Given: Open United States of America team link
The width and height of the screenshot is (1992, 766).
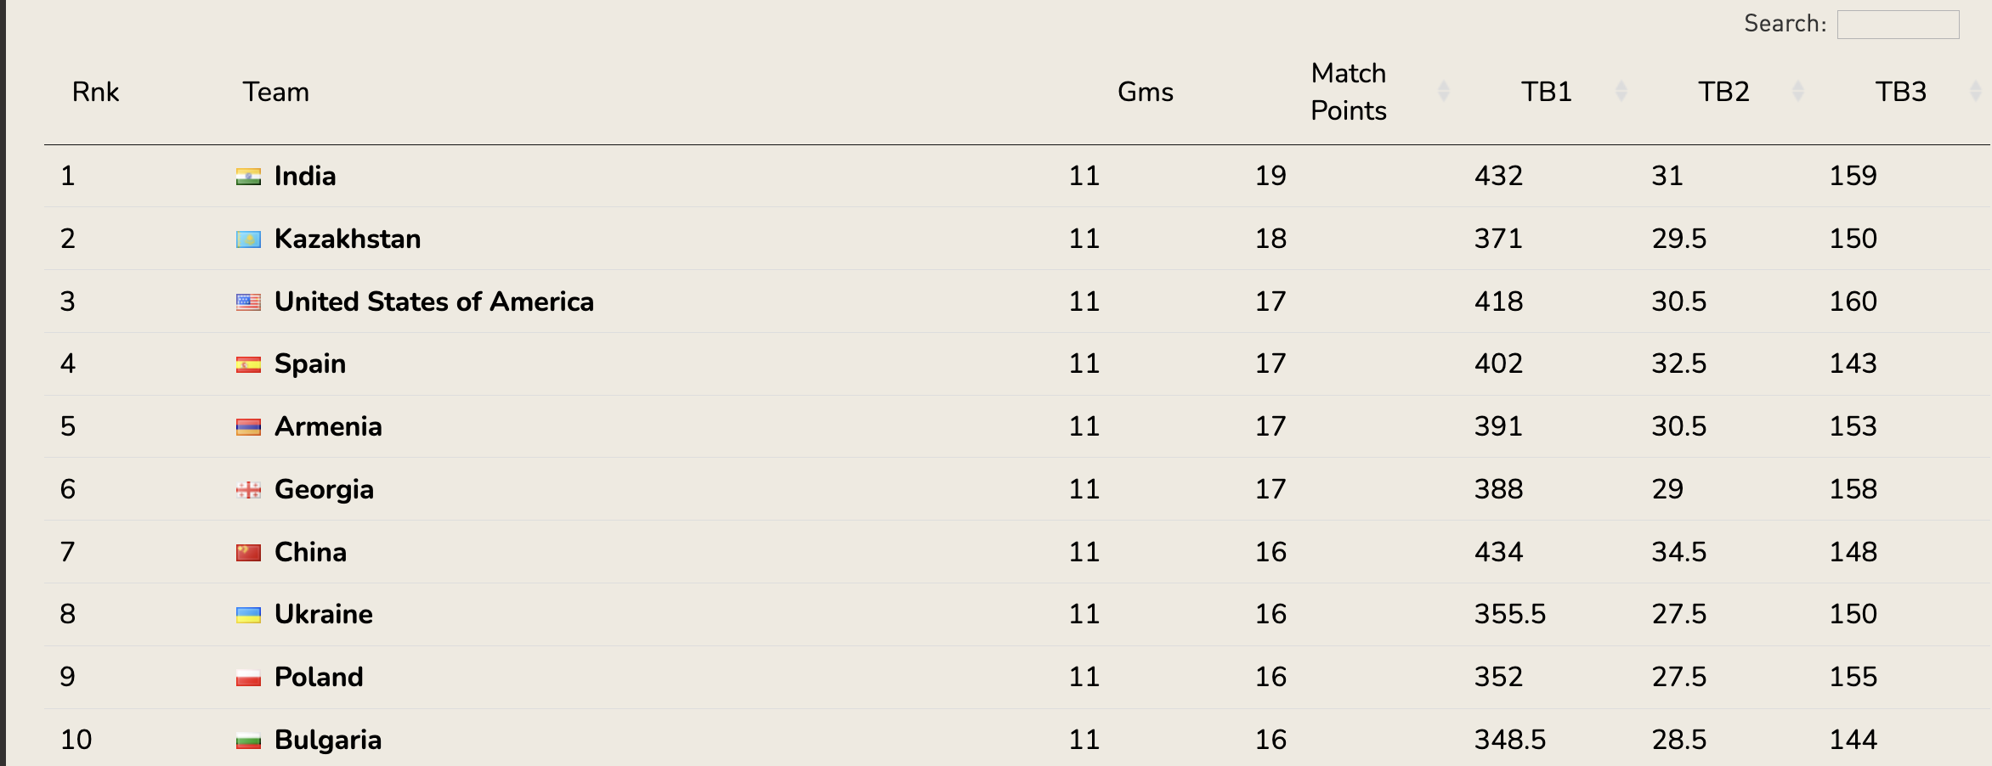Looking at the screenshot, I should pos(433,301).
